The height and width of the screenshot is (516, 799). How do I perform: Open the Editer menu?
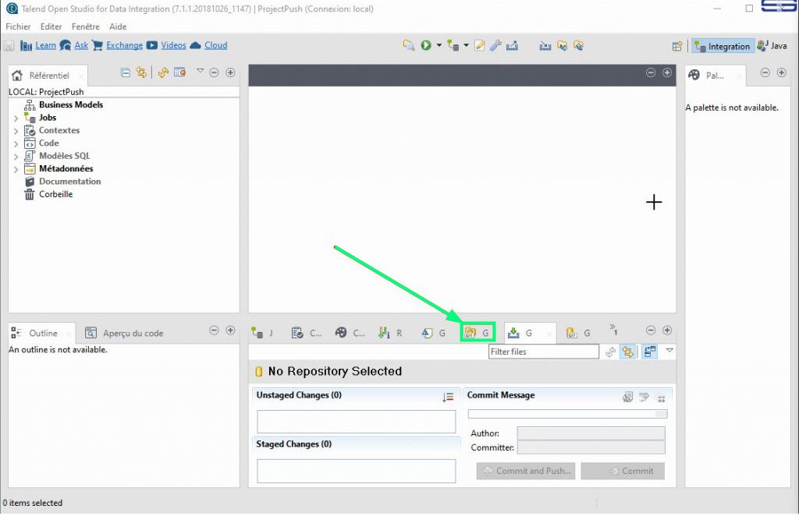(x=51, y=27)
